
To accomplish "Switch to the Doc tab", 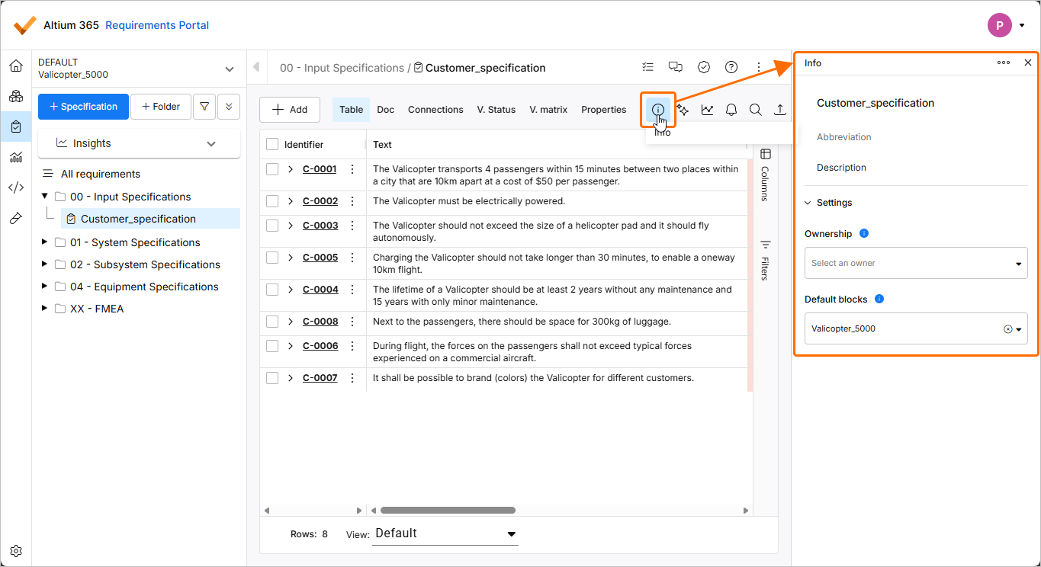I will coord(385,109).
